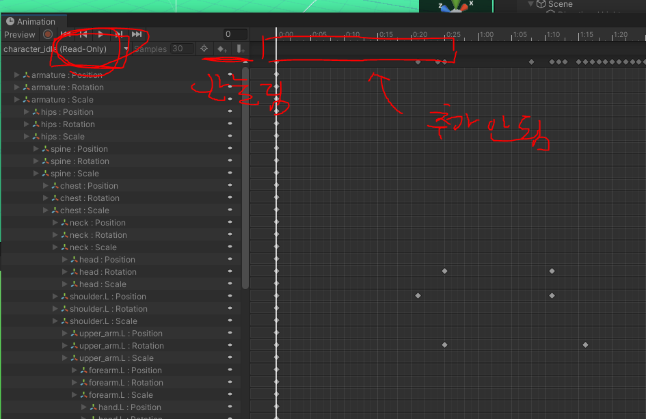Expand neck : Scale property

click(55, 247)
